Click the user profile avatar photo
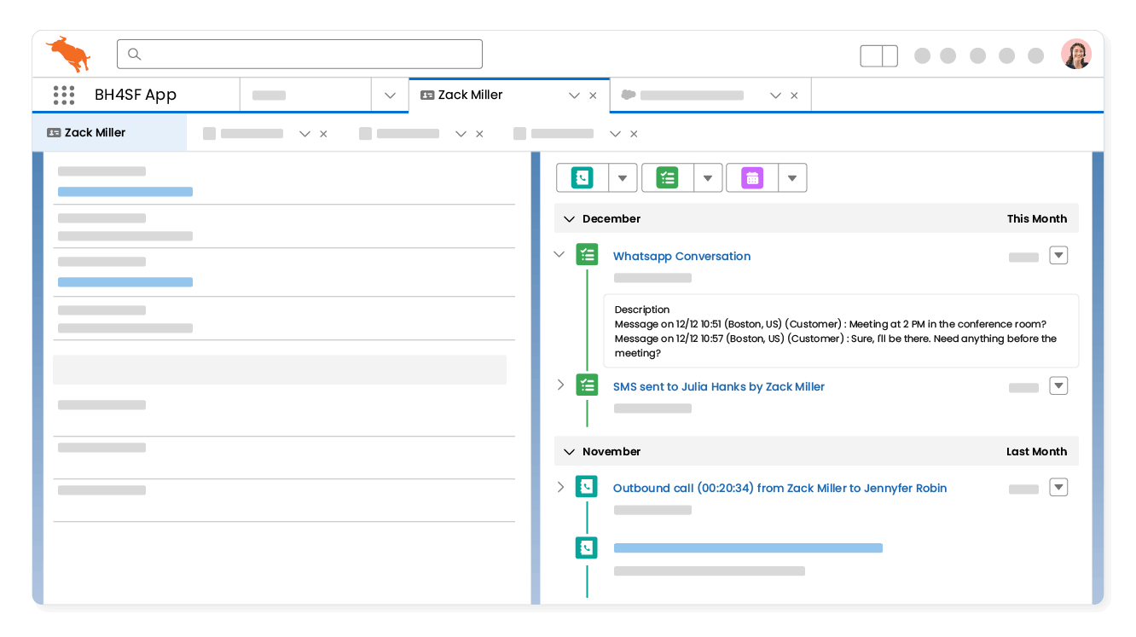1136x637 pixels. point(1076,53)
